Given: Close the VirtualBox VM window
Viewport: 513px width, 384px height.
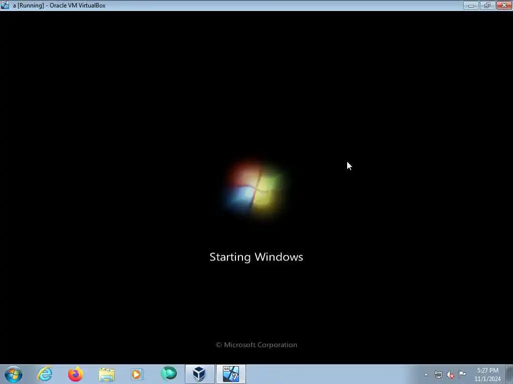Looking at the screenshot, I should tap(504, 5).
